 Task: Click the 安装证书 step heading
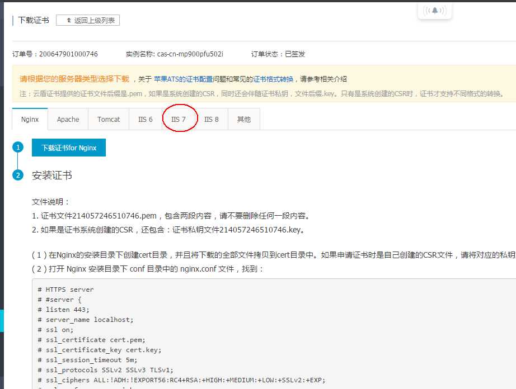(x=52, y=175)
